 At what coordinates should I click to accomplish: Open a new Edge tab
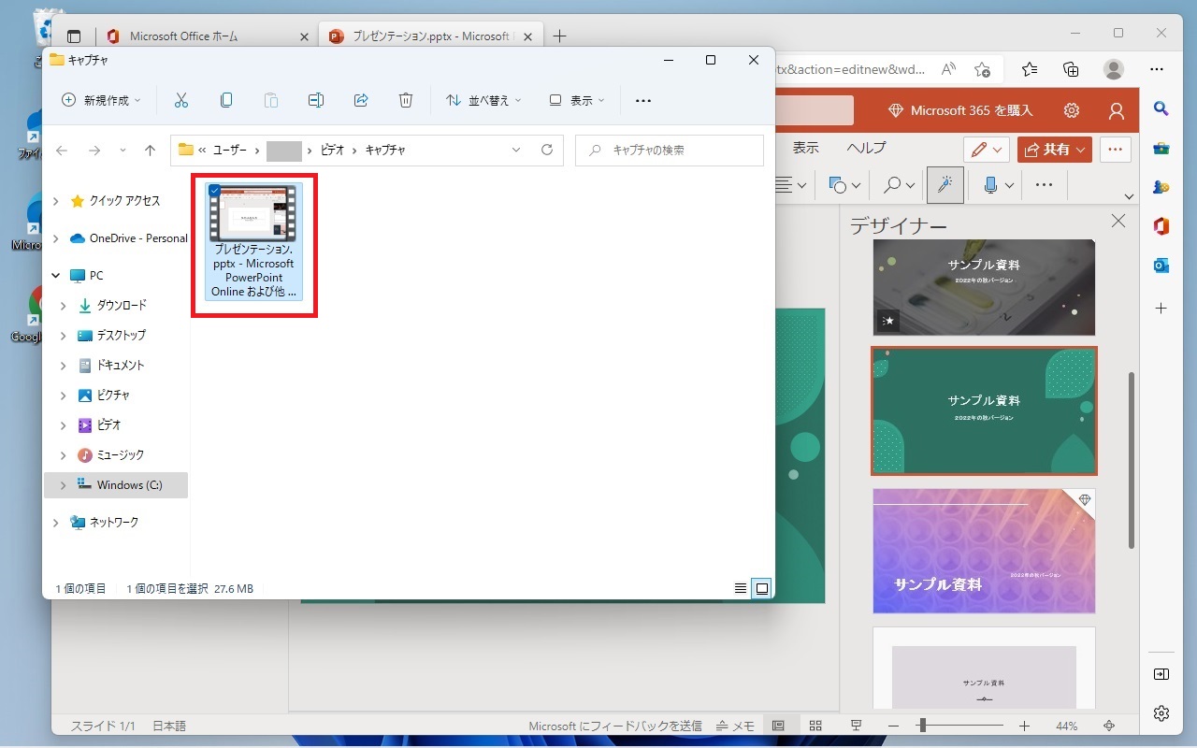tap(559, 36)
